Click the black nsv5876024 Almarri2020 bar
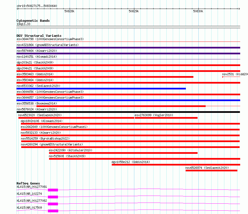This screenshot has height=214, width=248. 128,112
